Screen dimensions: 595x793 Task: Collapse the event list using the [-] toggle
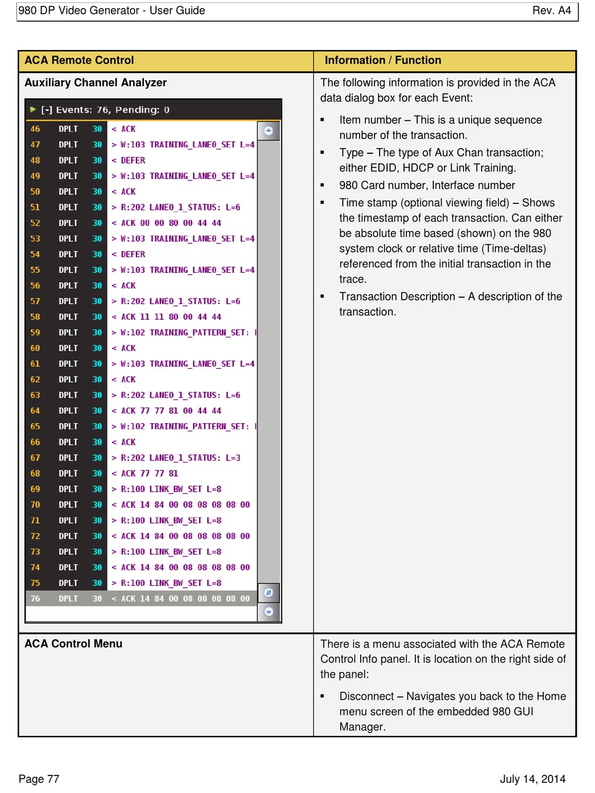46,110
